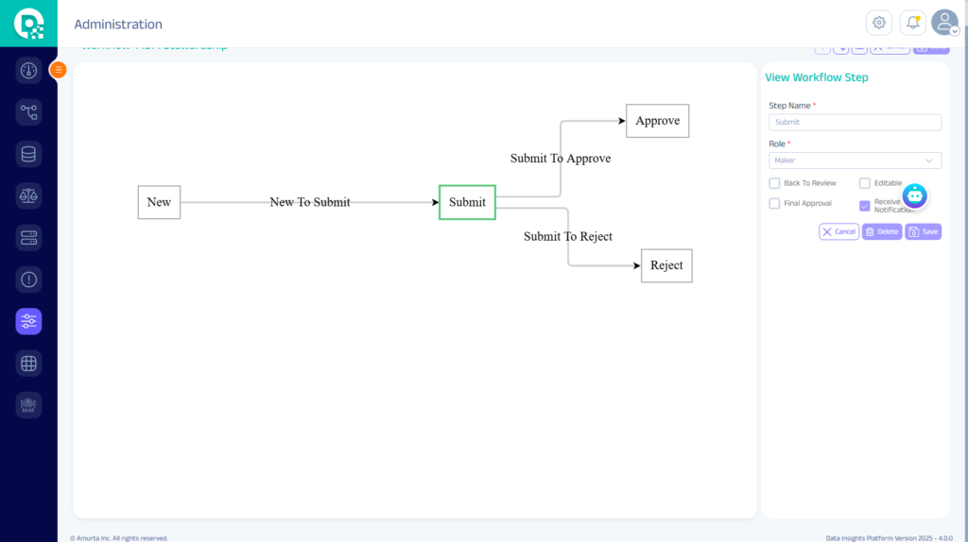Viewport: 968px width, 542px height.
Task: Click the Step Name input field
Action: tap(855, 122)
